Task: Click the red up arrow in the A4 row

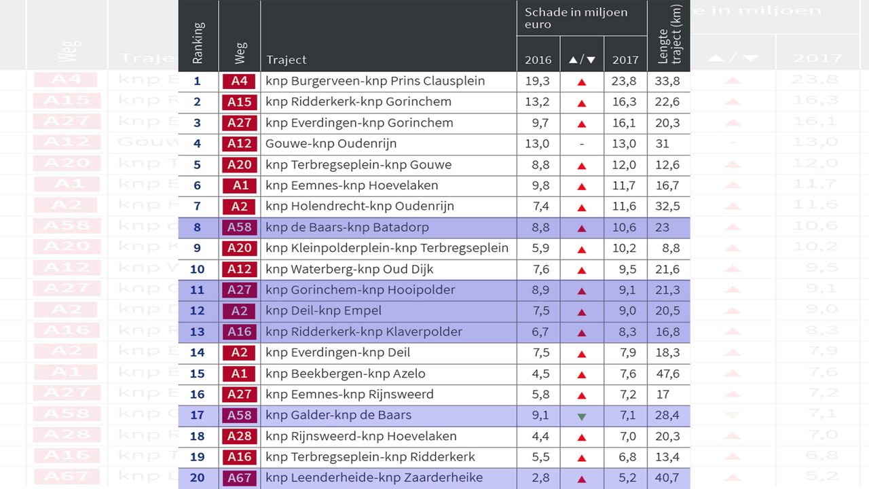Action: pyautogui.click(x=581, y=82)
